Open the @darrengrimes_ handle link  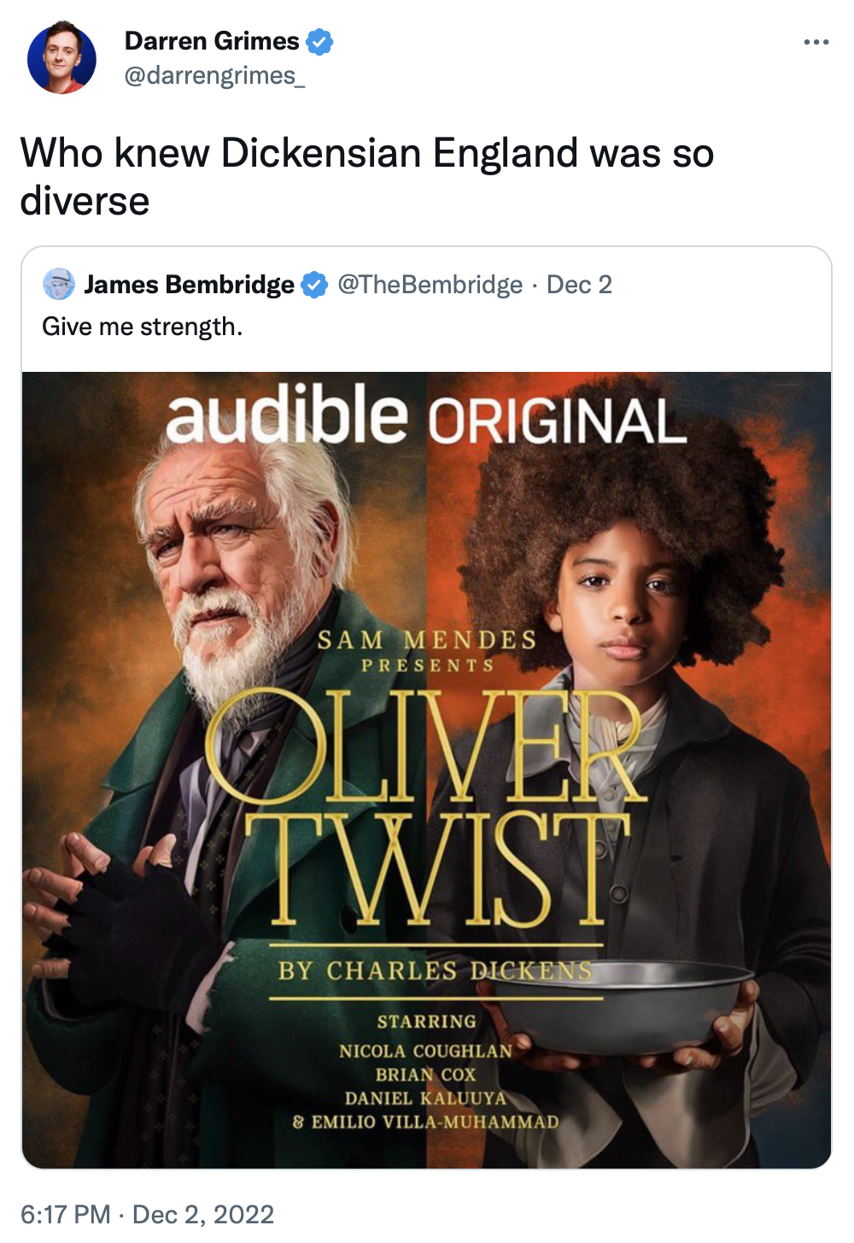214,76
